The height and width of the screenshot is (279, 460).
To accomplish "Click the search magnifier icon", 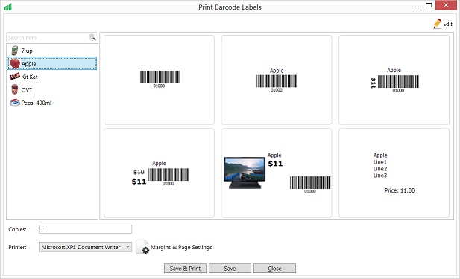I will pyautogui.click(x=92, y=37).
